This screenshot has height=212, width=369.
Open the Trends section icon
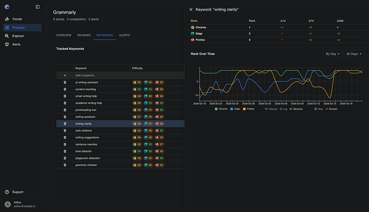click(7, 19)
